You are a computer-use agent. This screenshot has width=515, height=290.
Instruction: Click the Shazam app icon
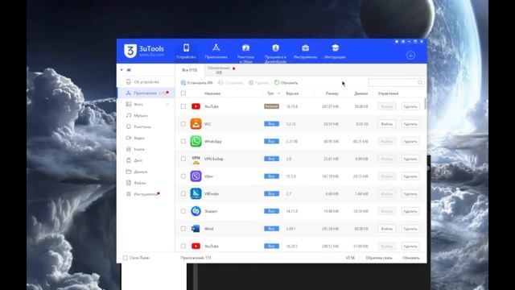196,211
